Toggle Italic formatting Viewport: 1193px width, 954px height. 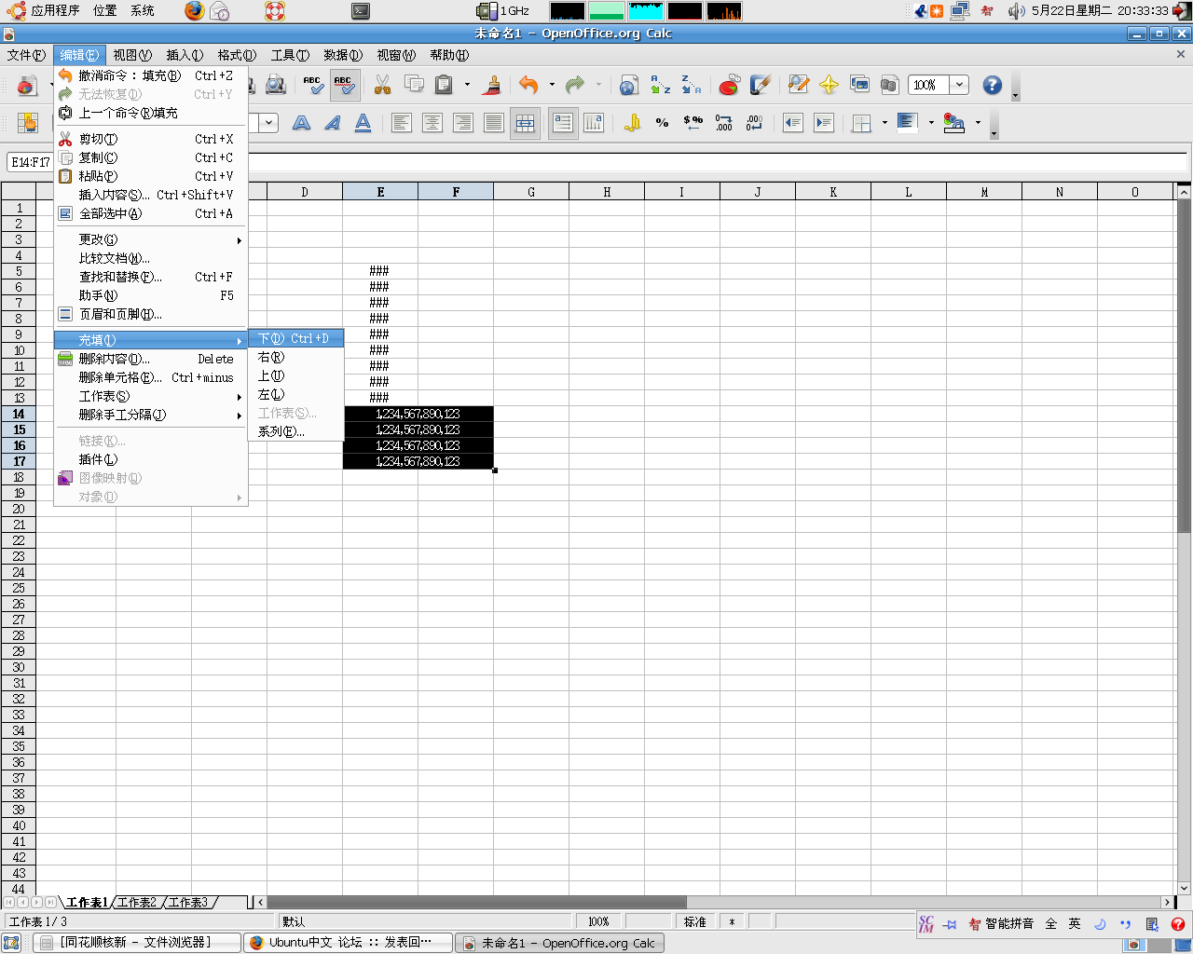[x=333, y=123]
